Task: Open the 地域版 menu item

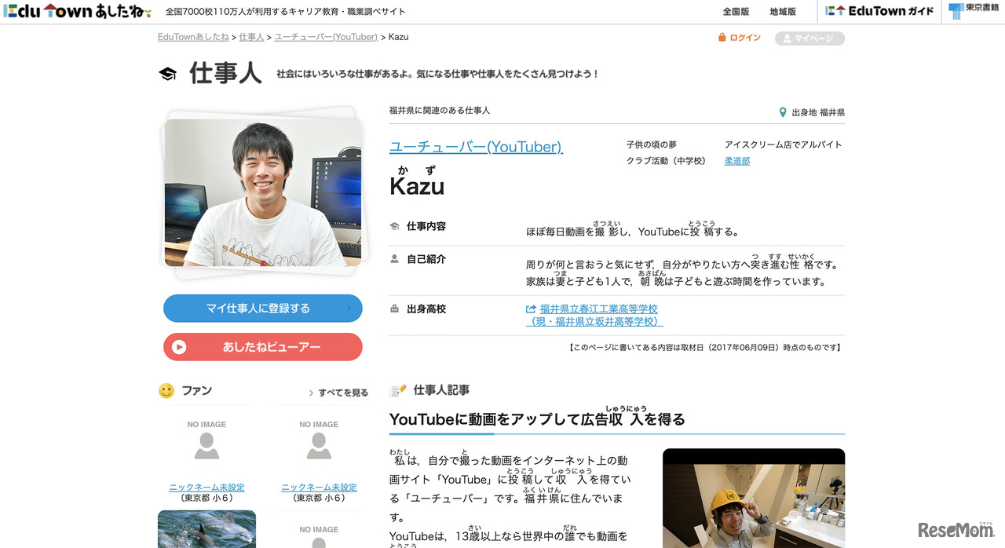Action: [784, 11]
